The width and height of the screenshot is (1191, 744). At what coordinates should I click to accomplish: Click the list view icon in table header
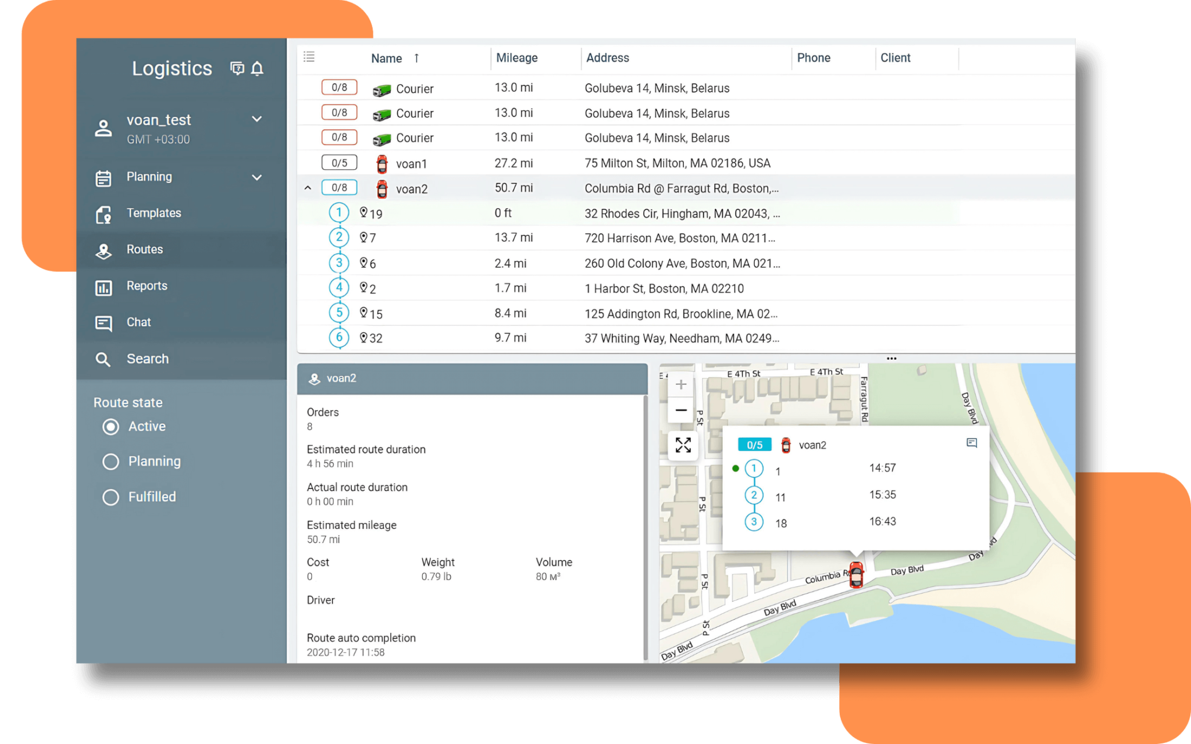[x=309, y=57]
